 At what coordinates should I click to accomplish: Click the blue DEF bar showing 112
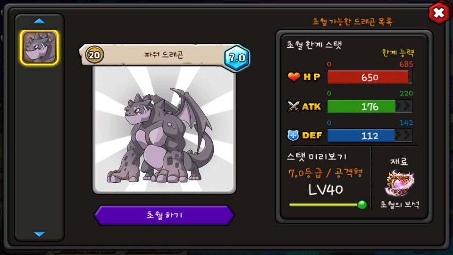click(x=369, y=136)
